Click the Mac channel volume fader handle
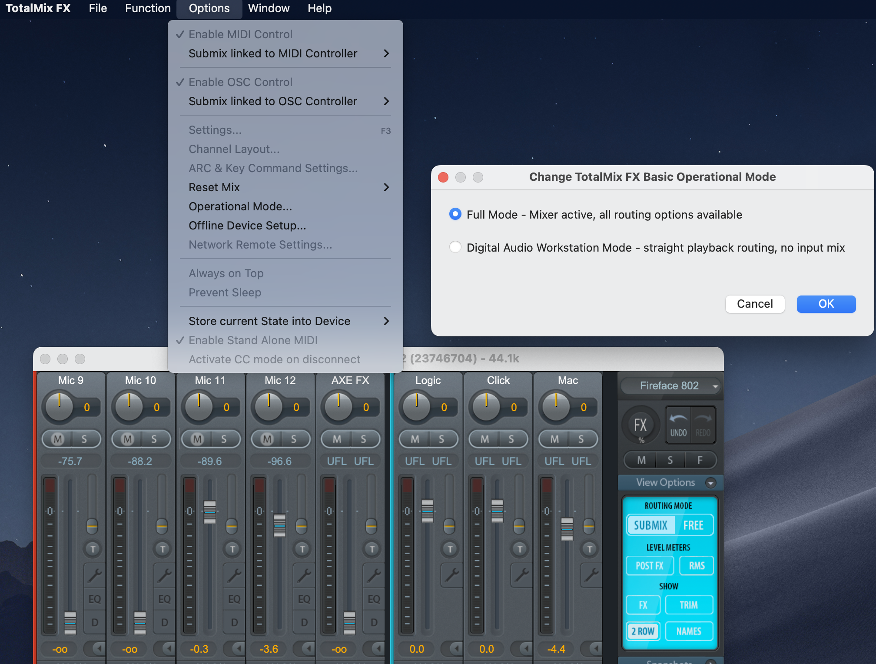Image resolution: width=876 pixels, height=664 pixels. [x=567, y=529]
